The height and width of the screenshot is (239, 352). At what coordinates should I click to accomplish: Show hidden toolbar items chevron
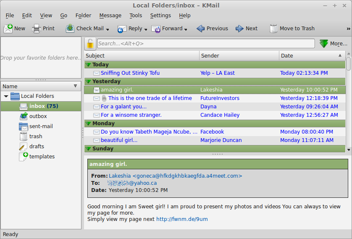tap(348, 29)
